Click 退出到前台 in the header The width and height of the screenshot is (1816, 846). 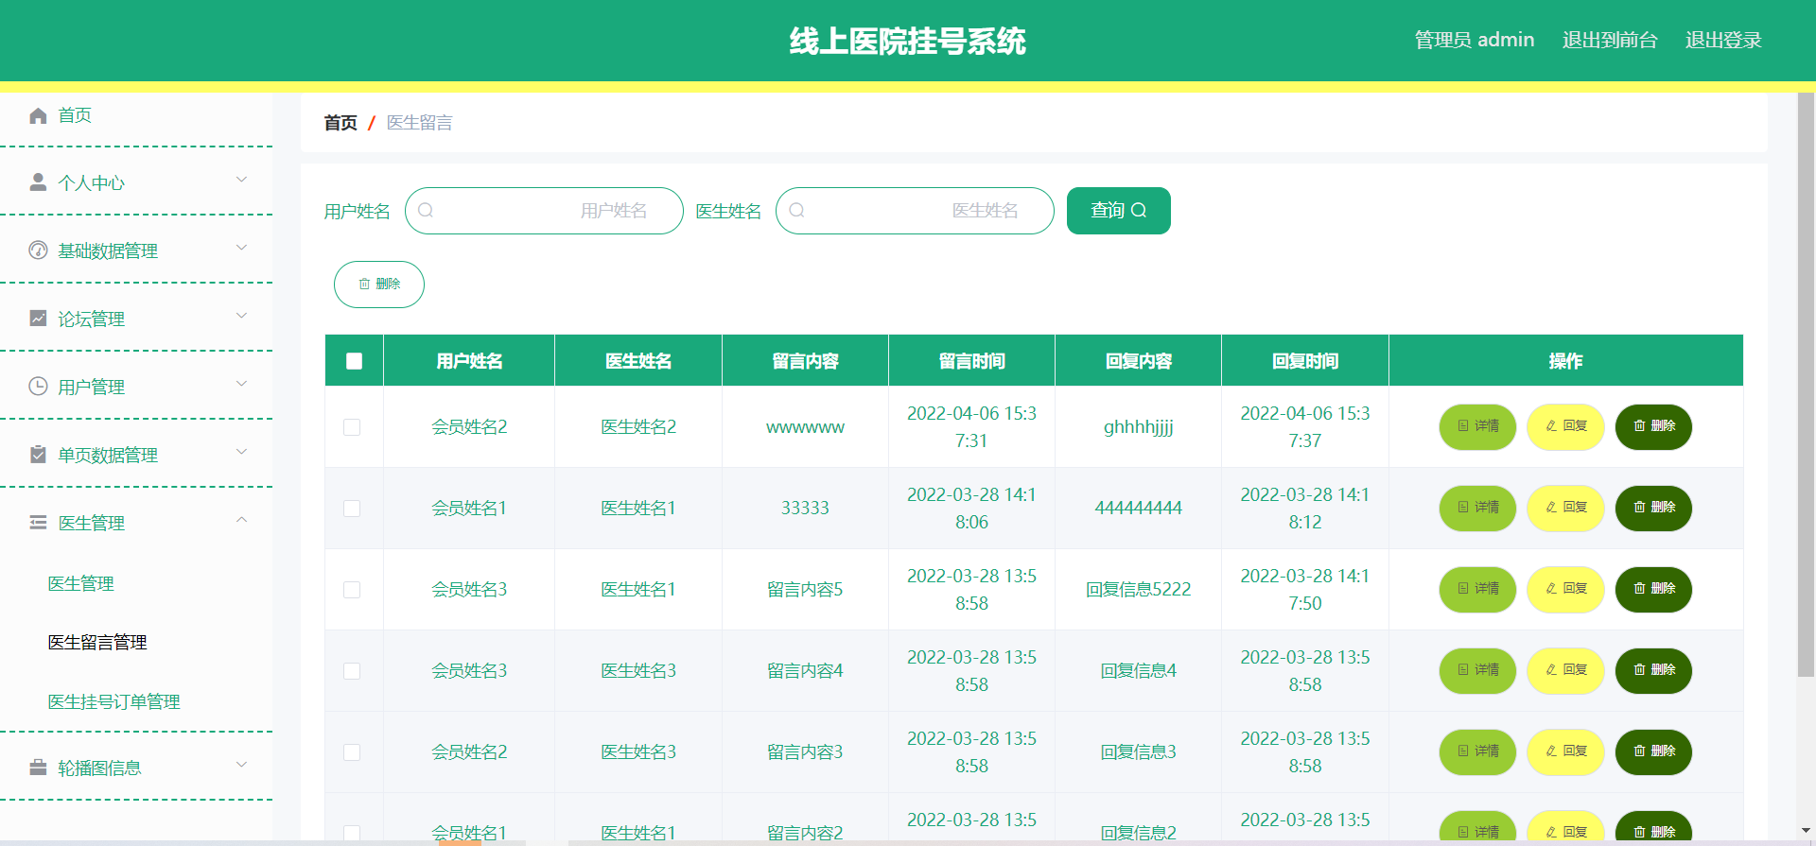click(x=1609, y=40)
